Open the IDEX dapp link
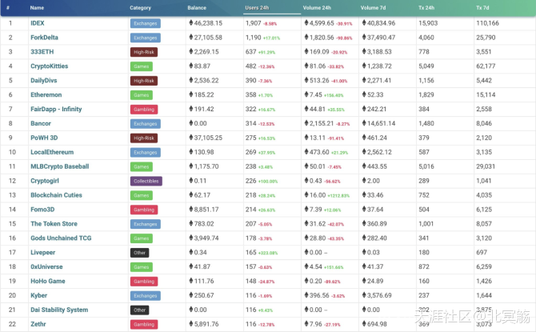The height and width of the screenshot is (332, 536). (38, 23)
